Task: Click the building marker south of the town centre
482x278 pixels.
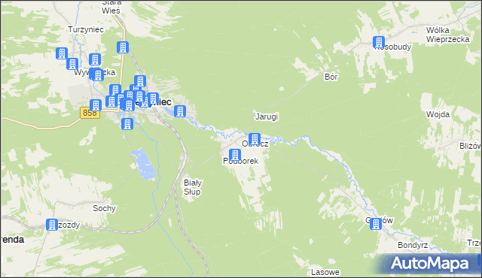Action: 127,124
